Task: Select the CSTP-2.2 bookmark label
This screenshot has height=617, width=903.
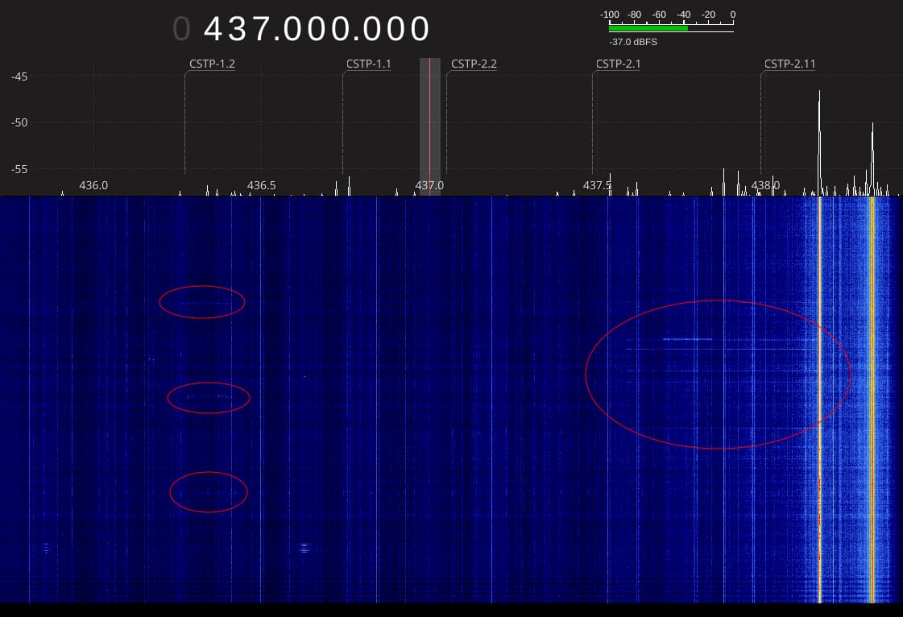Action: click(x=474, y=64)
